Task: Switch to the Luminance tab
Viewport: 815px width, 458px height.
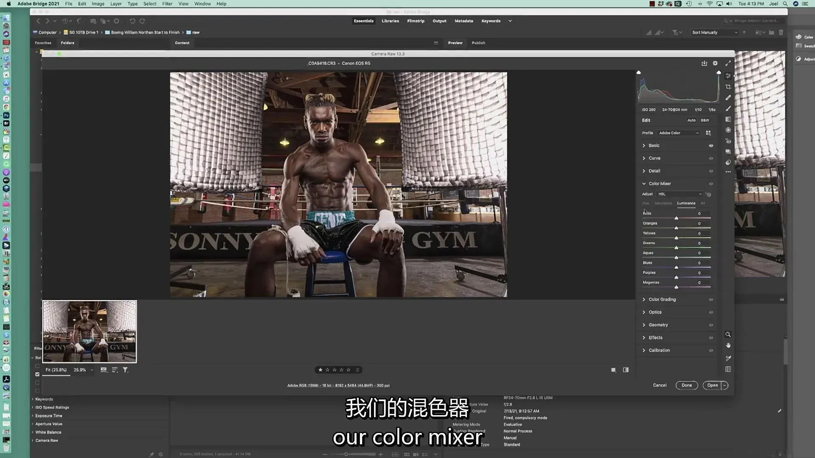Action: tap(686, 203)
